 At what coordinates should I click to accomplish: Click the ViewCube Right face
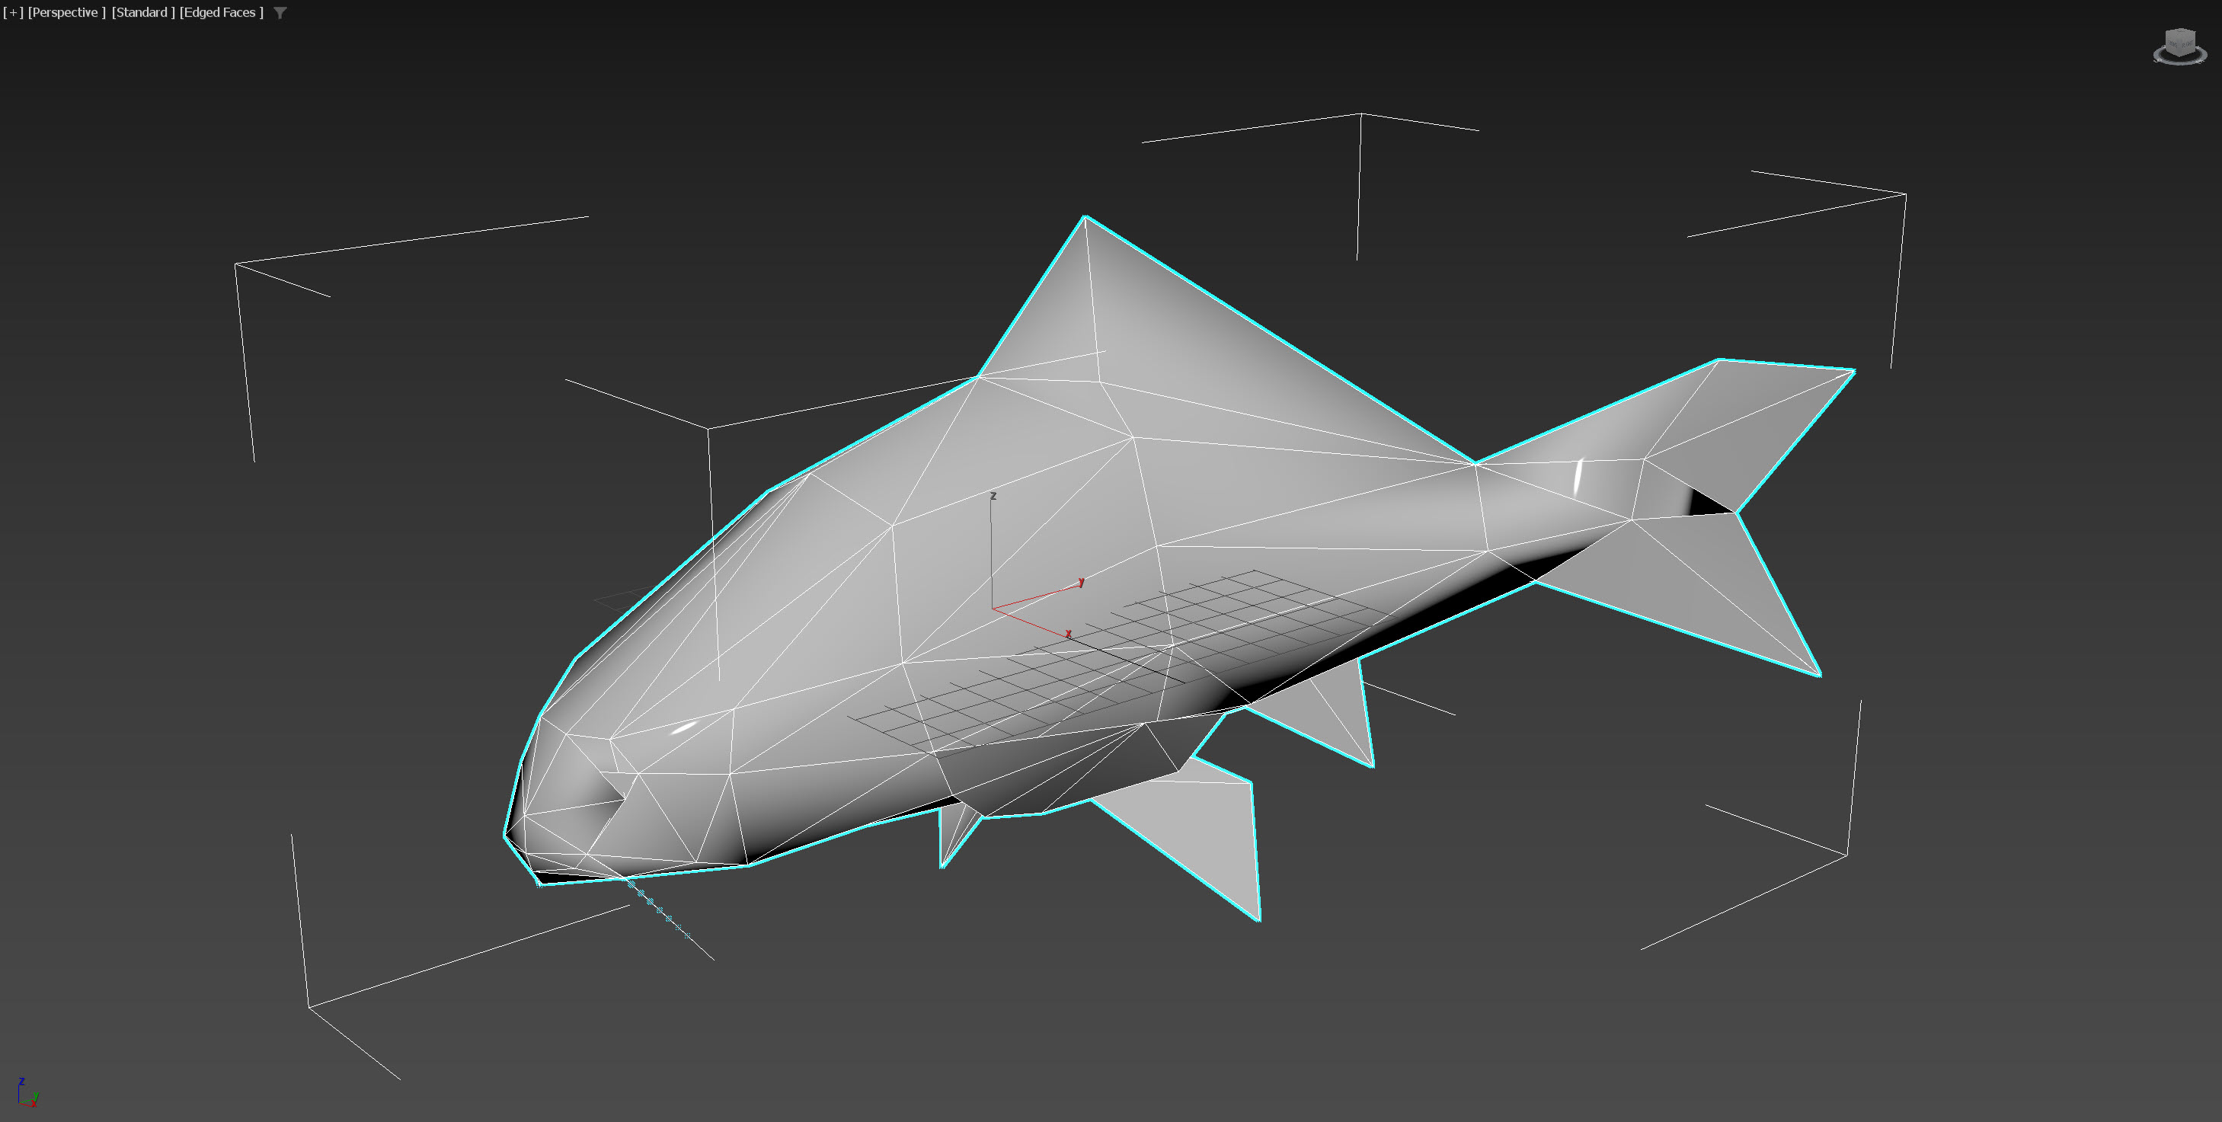(x=2188, y=45)
